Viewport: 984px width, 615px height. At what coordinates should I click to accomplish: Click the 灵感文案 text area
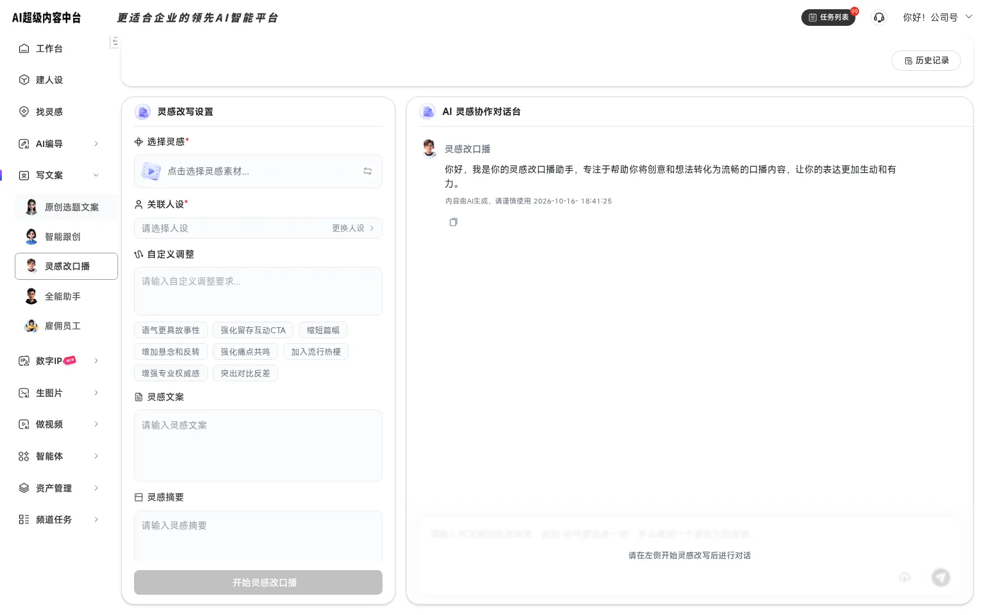[258, 445]
